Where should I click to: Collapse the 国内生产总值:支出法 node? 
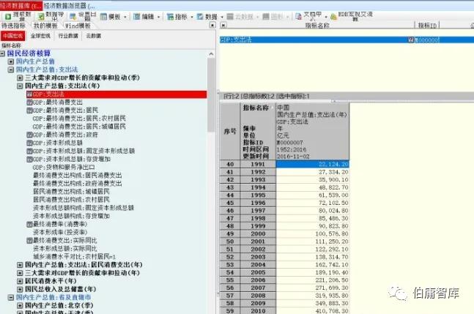click(11, 70)
